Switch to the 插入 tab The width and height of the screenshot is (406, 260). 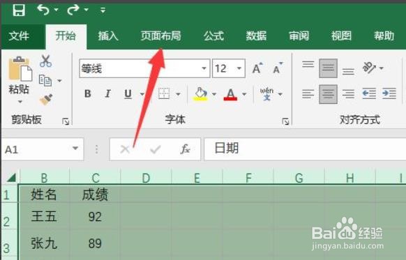(108, 36)
